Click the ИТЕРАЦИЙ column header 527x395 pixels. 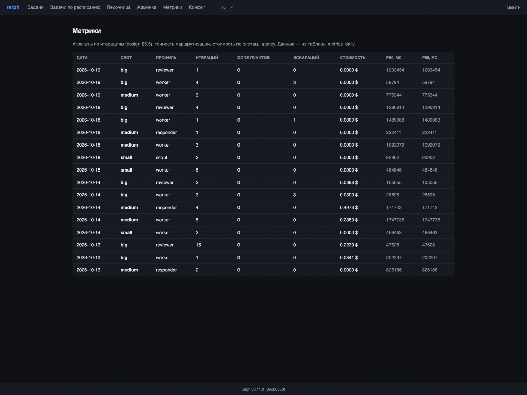coord(207,58)
